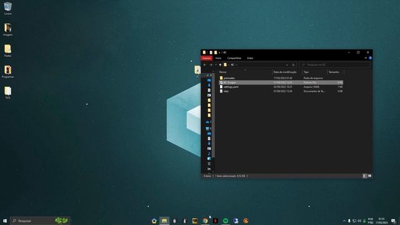
Task: Open the Windows Start menu
Action: (5, 221)
